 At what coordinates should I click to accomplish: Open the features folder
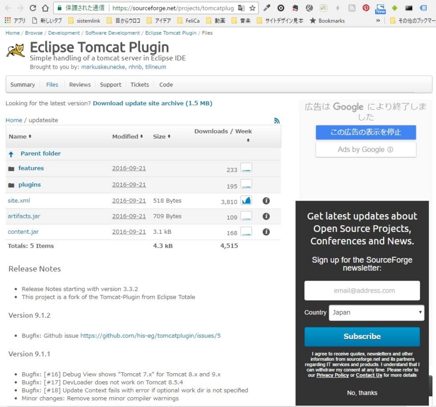pyautogui.click(x=31, y=168)
